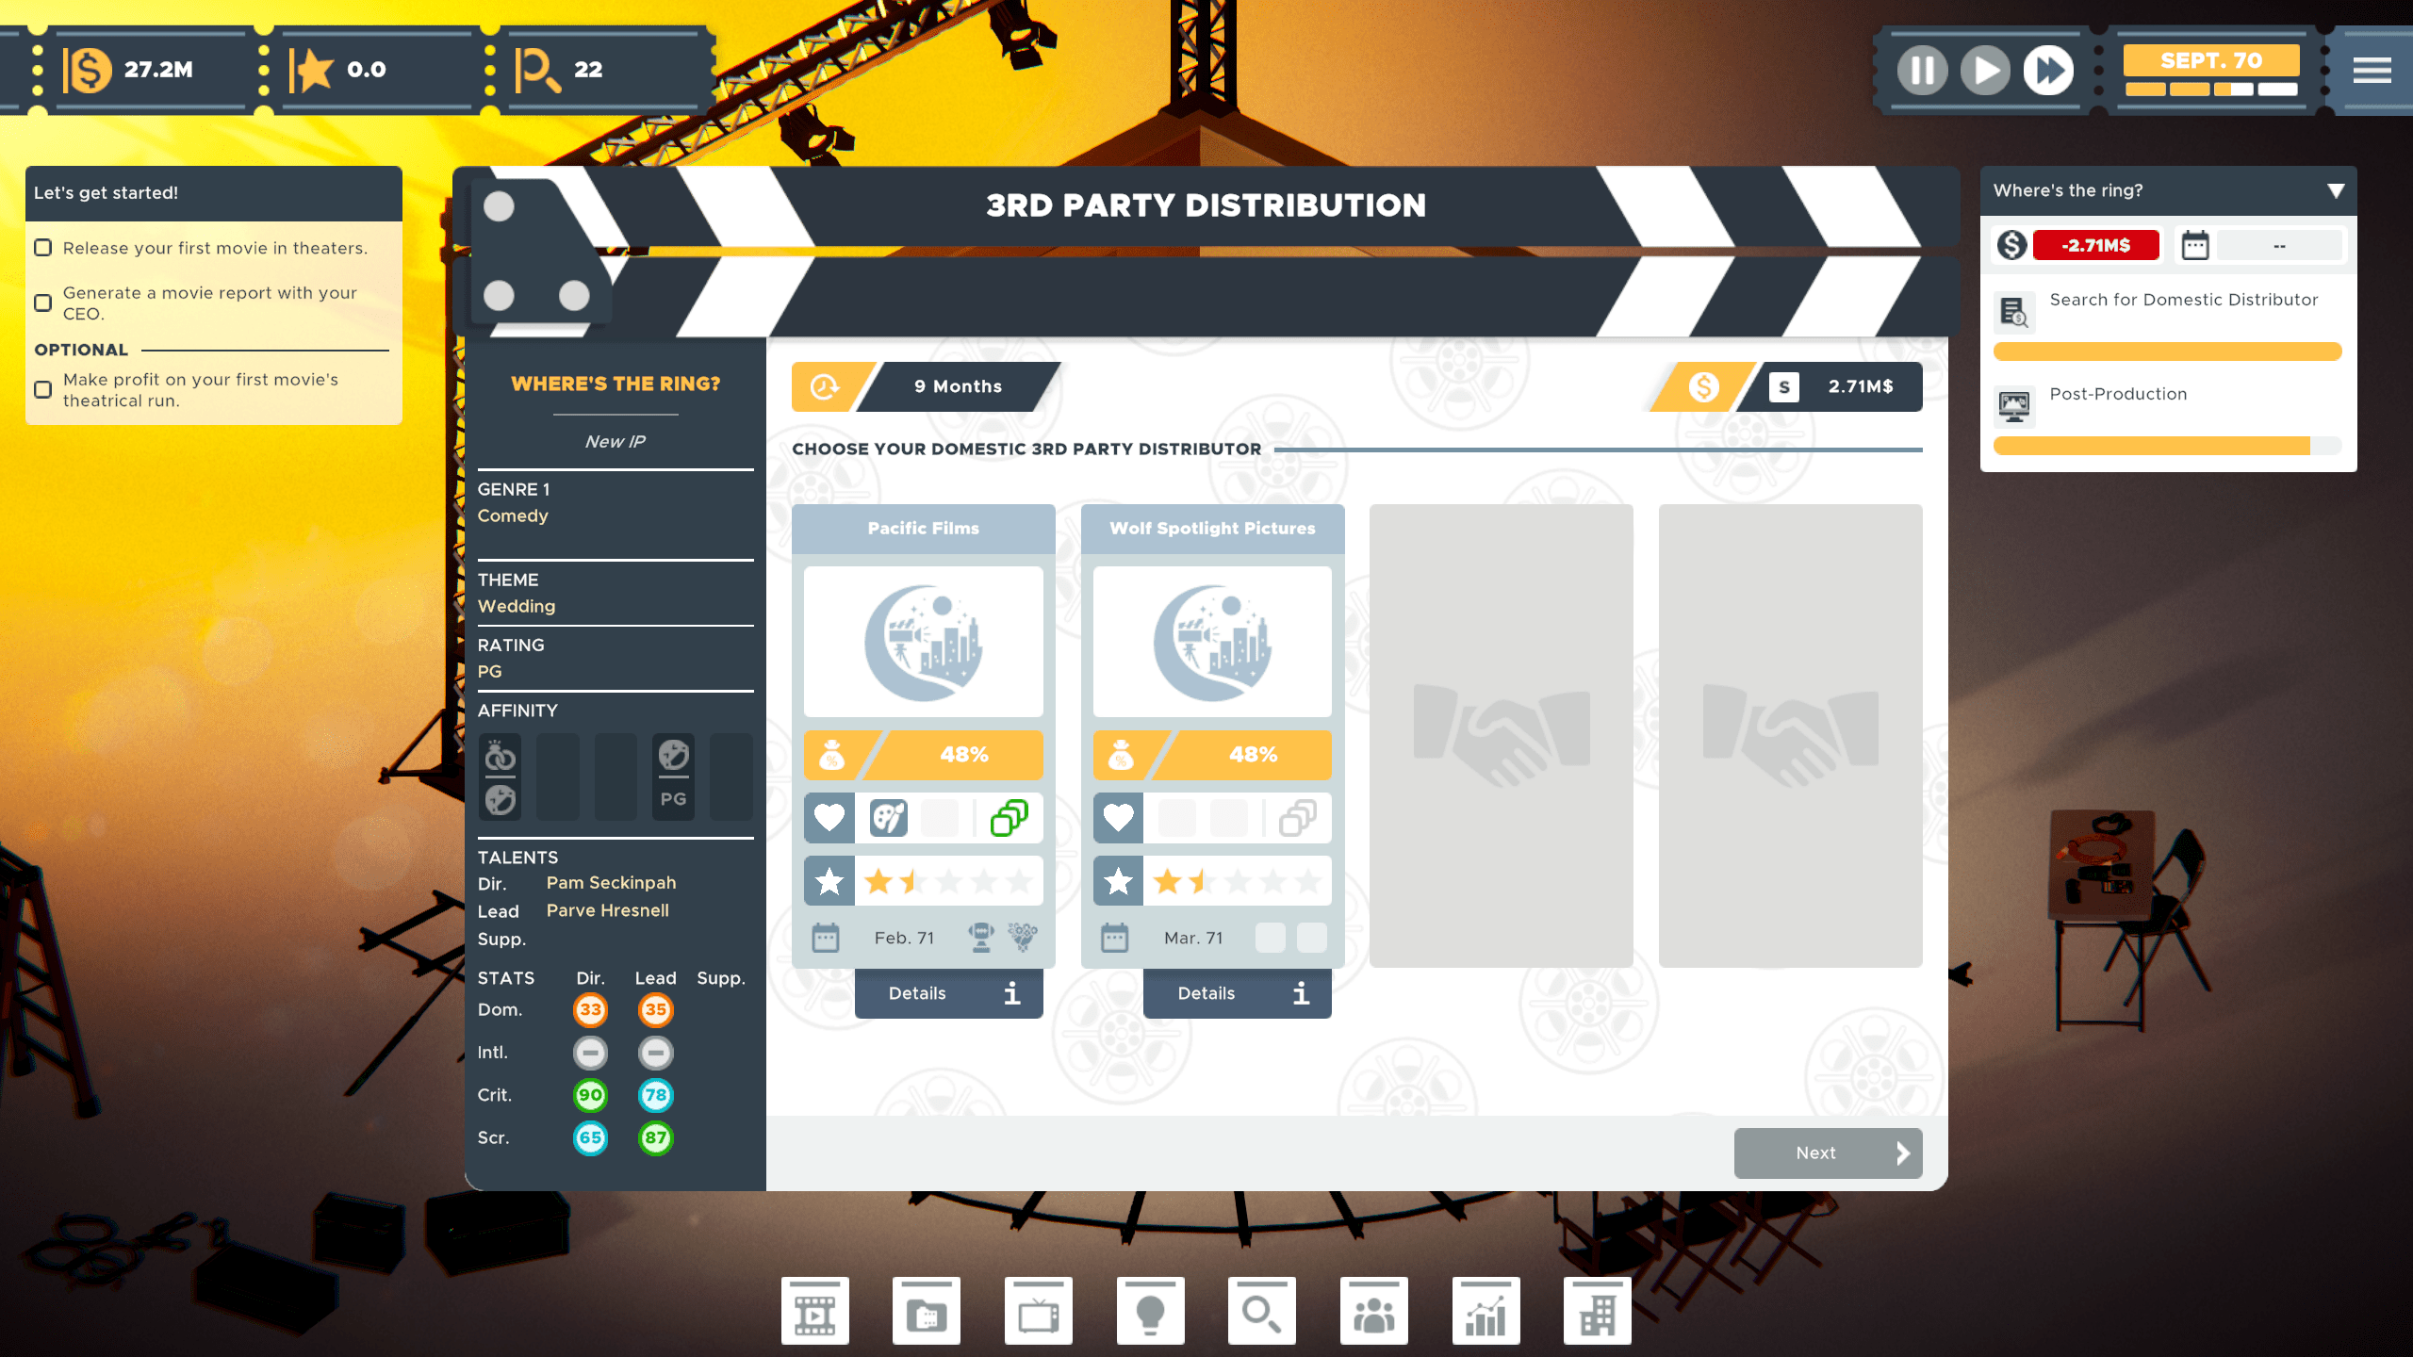Open Details for Wolf Spotlight Pictures
The height and width of the screenshot is (1357, 2413).
tap(1237, 993)
